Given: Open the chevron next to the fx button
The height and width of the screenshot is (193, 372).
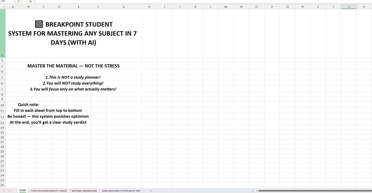Looking at the screenshot, I should [33, 1].
